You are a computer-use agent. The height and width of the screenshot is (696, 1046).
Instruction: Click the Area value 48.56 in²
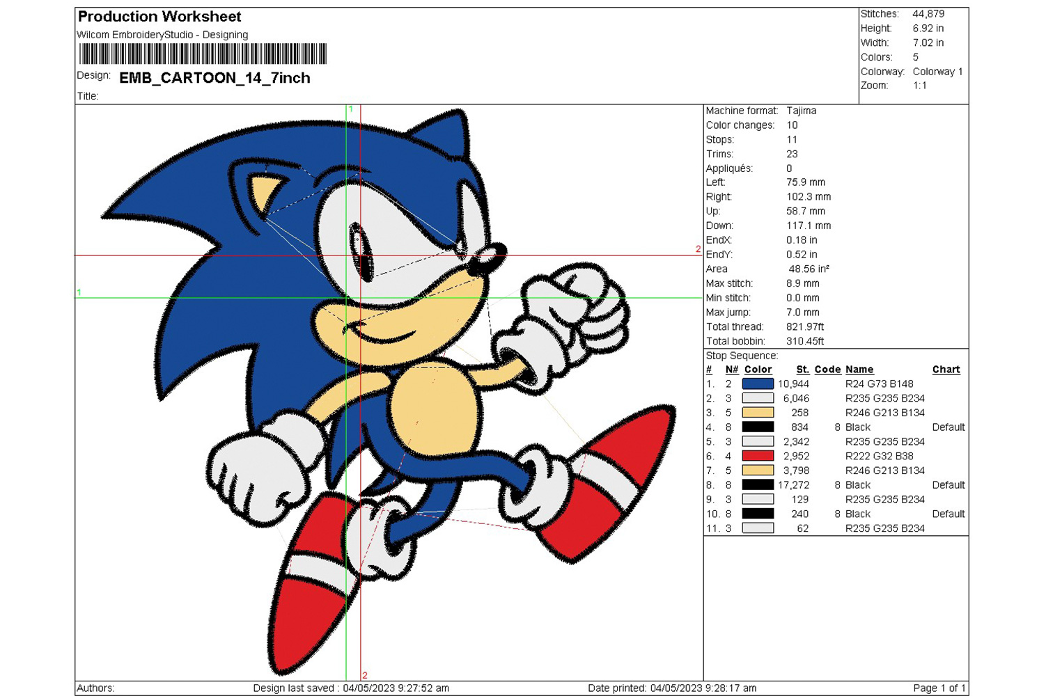click(809, 269)
